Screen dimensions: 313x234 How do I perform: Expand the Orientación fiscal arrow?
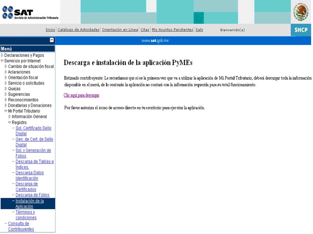pos(6,77)
